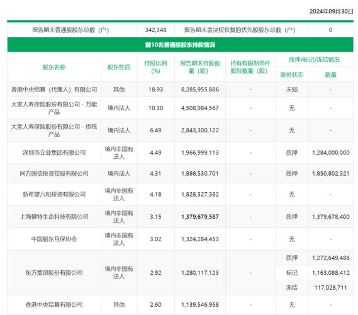Click 报告期末普通股股东总数（户） label
Screen dimensions: 358x315
pos(70,30)
